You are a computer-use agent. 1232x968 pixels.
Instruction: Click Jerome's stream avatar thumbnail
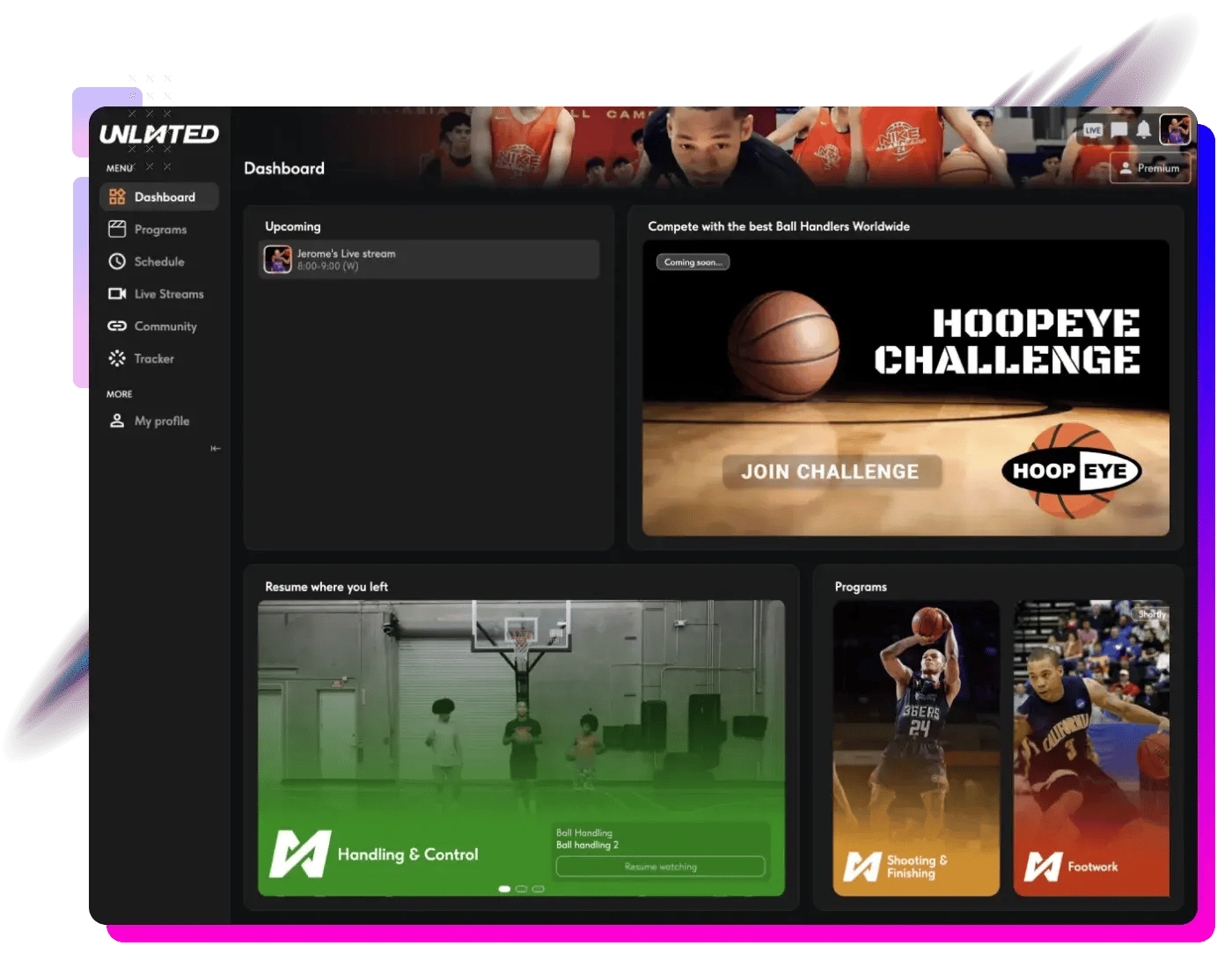coord(278,260)
